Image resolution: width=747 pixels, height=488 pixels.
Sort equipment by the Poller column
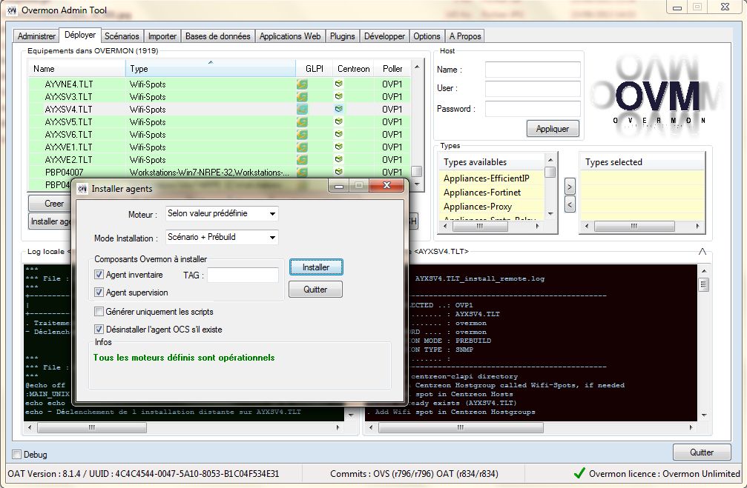click(392, 68)
